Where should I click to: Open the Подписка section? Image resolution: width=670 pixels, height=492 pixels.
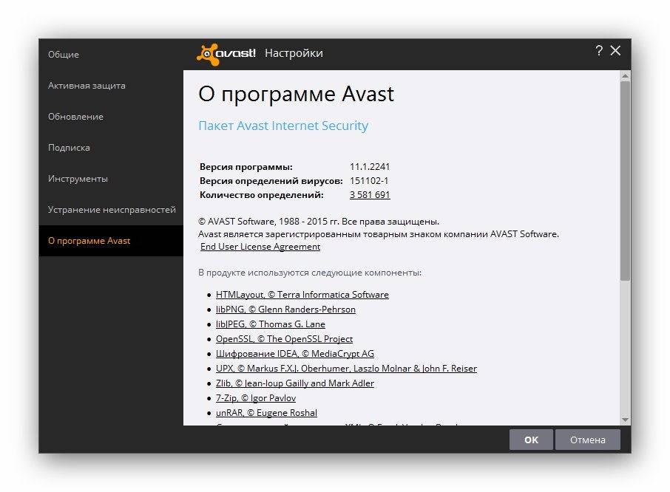[111, 148]
